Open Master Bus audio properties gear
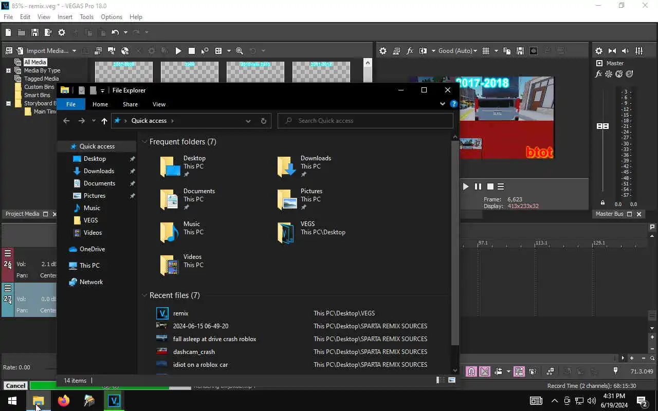Screen dimensions: 658x411 [x=599, y=51]
